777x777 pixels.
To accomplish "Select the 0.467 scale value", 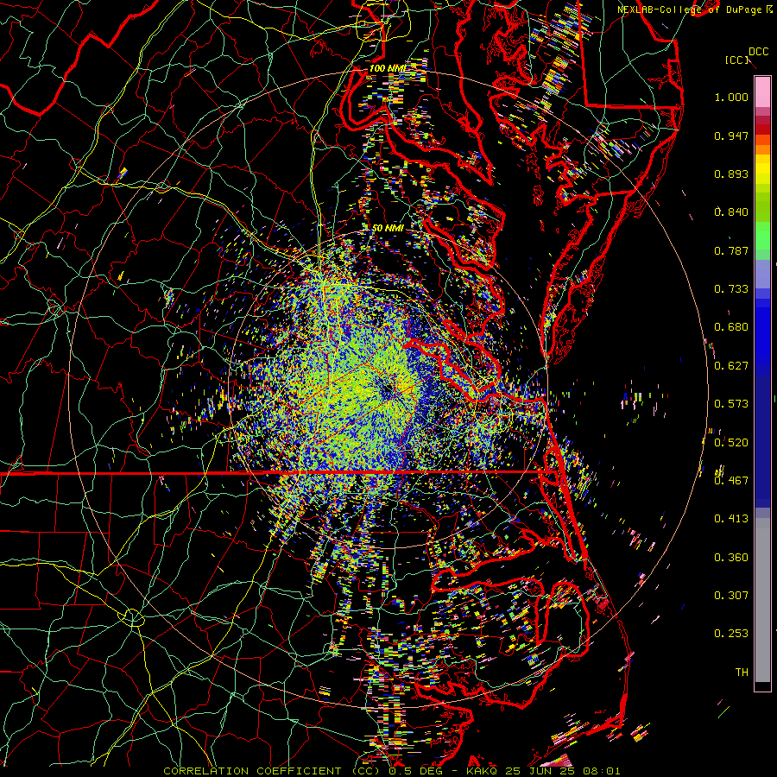I will pos(731,481).
